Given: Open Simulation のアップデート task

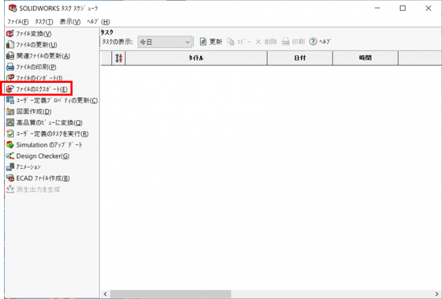Looking at the screenshot, I should (x=49, y=145).
